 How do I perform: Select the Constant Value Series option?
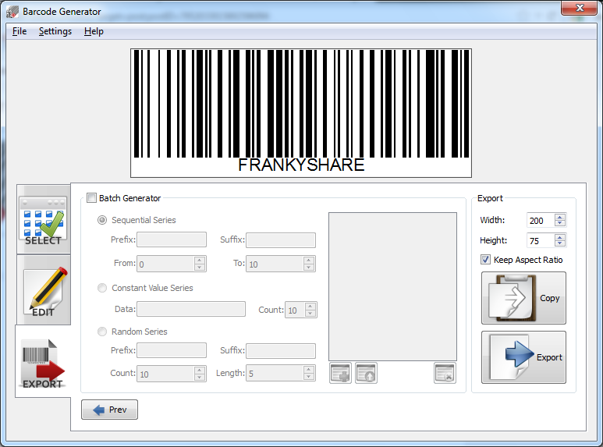[x=102, y=288]
